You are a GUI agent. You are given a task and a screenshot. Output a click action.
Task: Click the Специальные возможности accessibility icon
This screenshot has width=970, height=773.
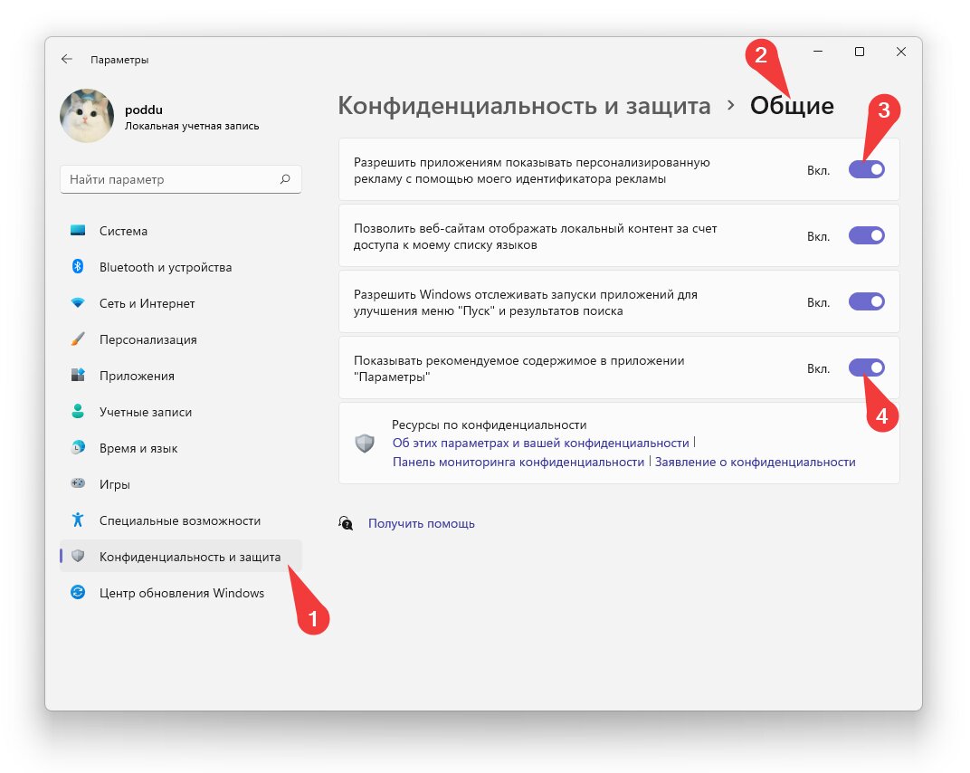[x=78, y=520]
